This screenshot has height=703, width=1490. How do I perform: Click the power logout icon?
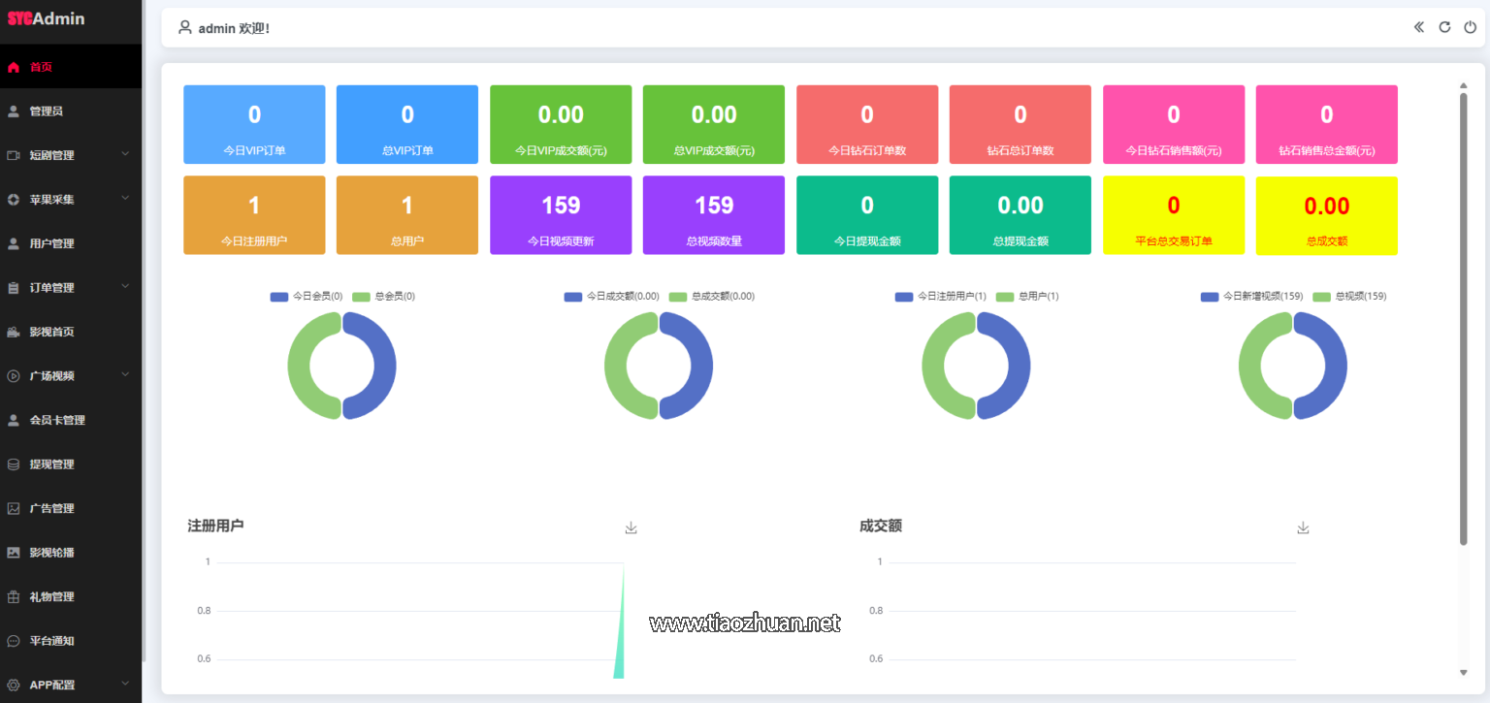click(x=1471, y=27)
